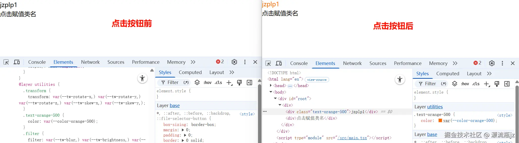
Task: Toggle :hov element state in left Styles pane
Action: click(x=207, y=83)
